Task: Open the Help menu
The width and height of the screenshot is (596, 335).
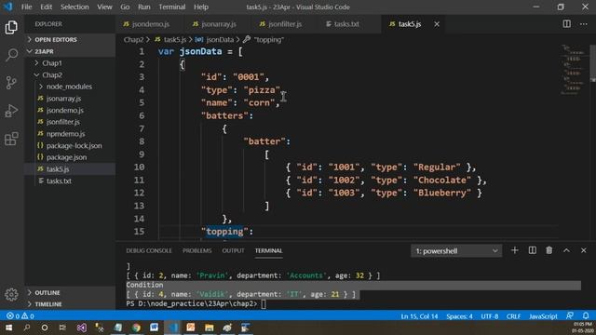Action: [x=201, y=7]
